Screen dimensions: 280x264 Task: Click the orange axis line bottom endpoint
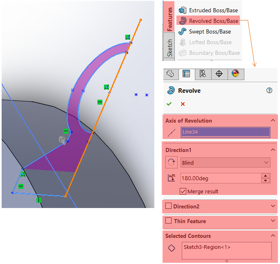tap(65, 196)
